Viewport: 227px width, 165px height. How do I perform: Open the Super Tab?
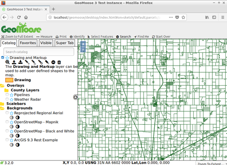tap(65, 43)
